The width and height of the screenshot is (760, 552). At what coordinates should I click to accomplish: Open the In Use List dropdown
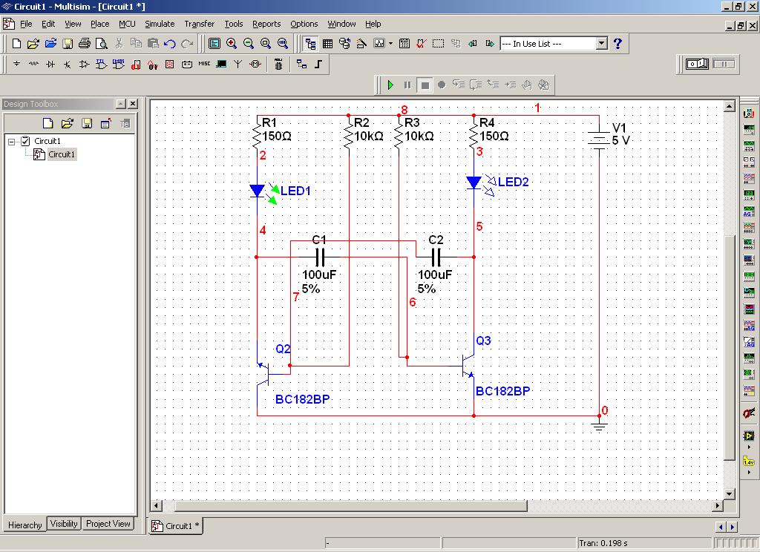[601, 44]
